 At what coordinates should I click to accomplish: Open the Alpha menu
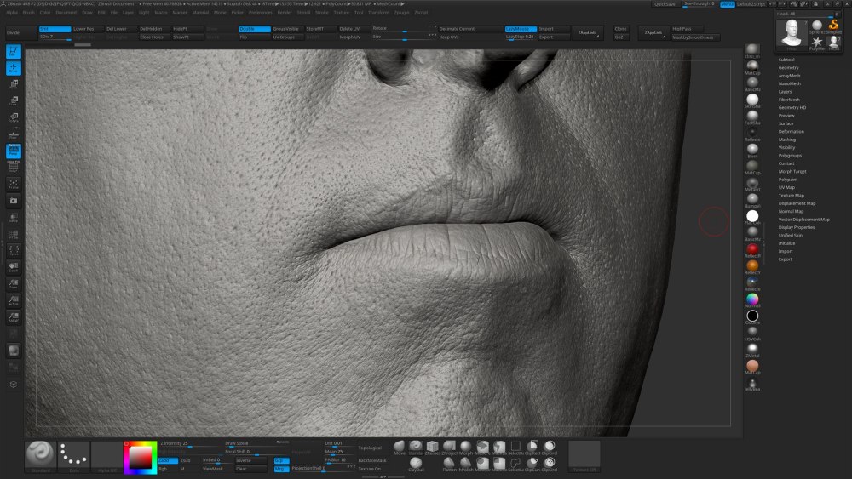pos(12,13)
